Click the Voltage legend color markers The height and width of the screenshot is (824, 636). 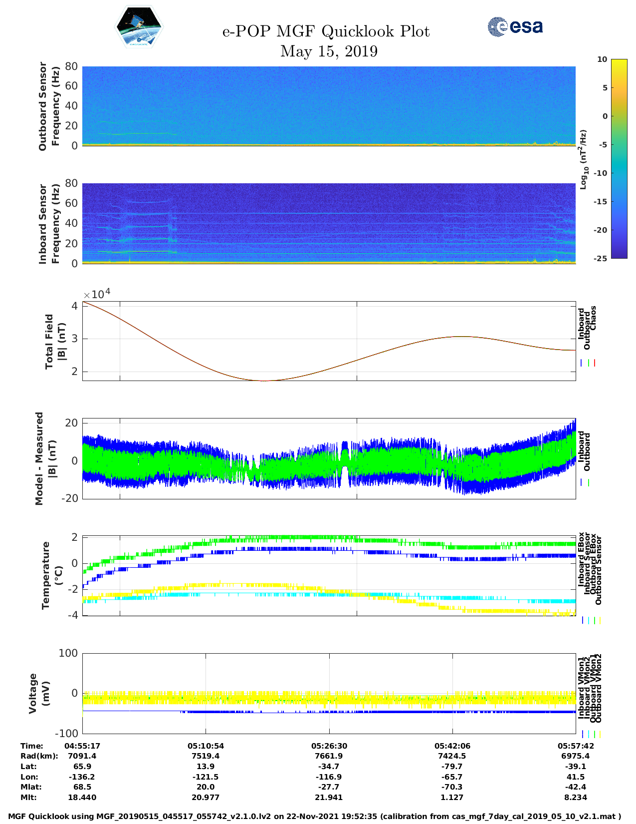(x=591, y=734)
